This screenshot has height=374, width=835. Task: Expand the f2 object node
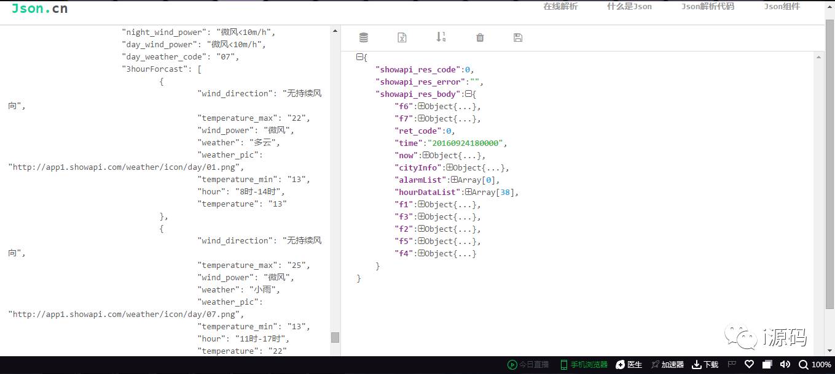pos(421,229)
